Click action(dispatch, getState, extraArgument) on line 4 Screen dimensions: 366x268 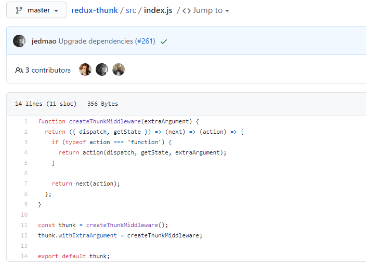tap(153, 152)
